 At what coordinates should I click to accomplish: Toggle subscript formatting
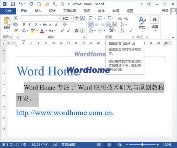click(x=51, y=24)
